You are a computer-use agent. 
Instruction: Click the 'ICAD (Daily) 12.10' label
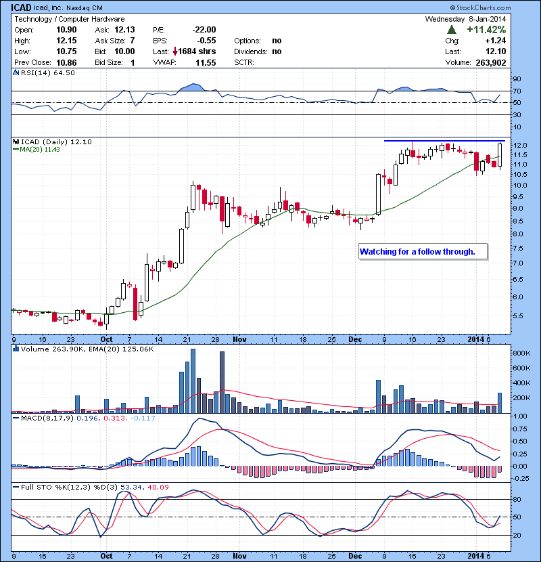tap(56, 142)
